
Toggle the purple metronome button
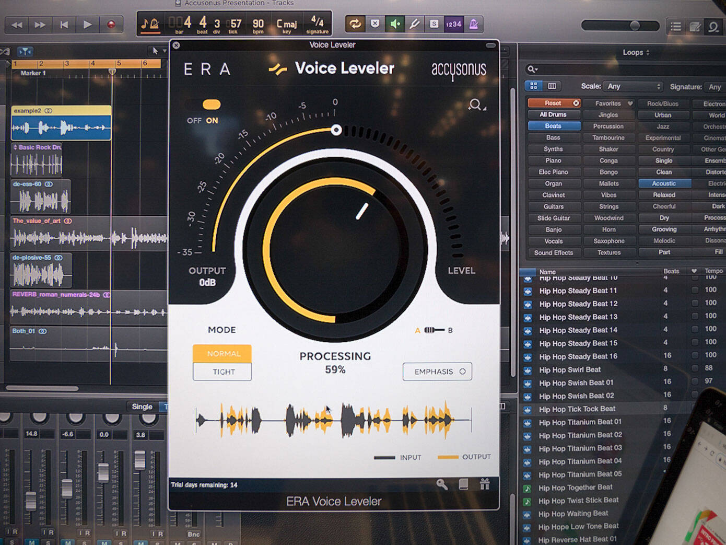(473, 24)
